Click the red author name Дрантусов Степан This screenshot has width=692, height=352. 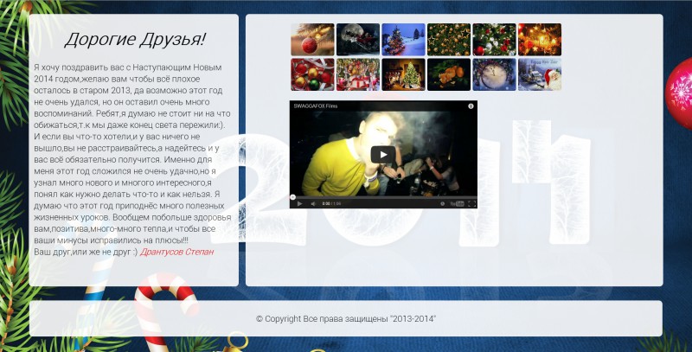point(177,252)
